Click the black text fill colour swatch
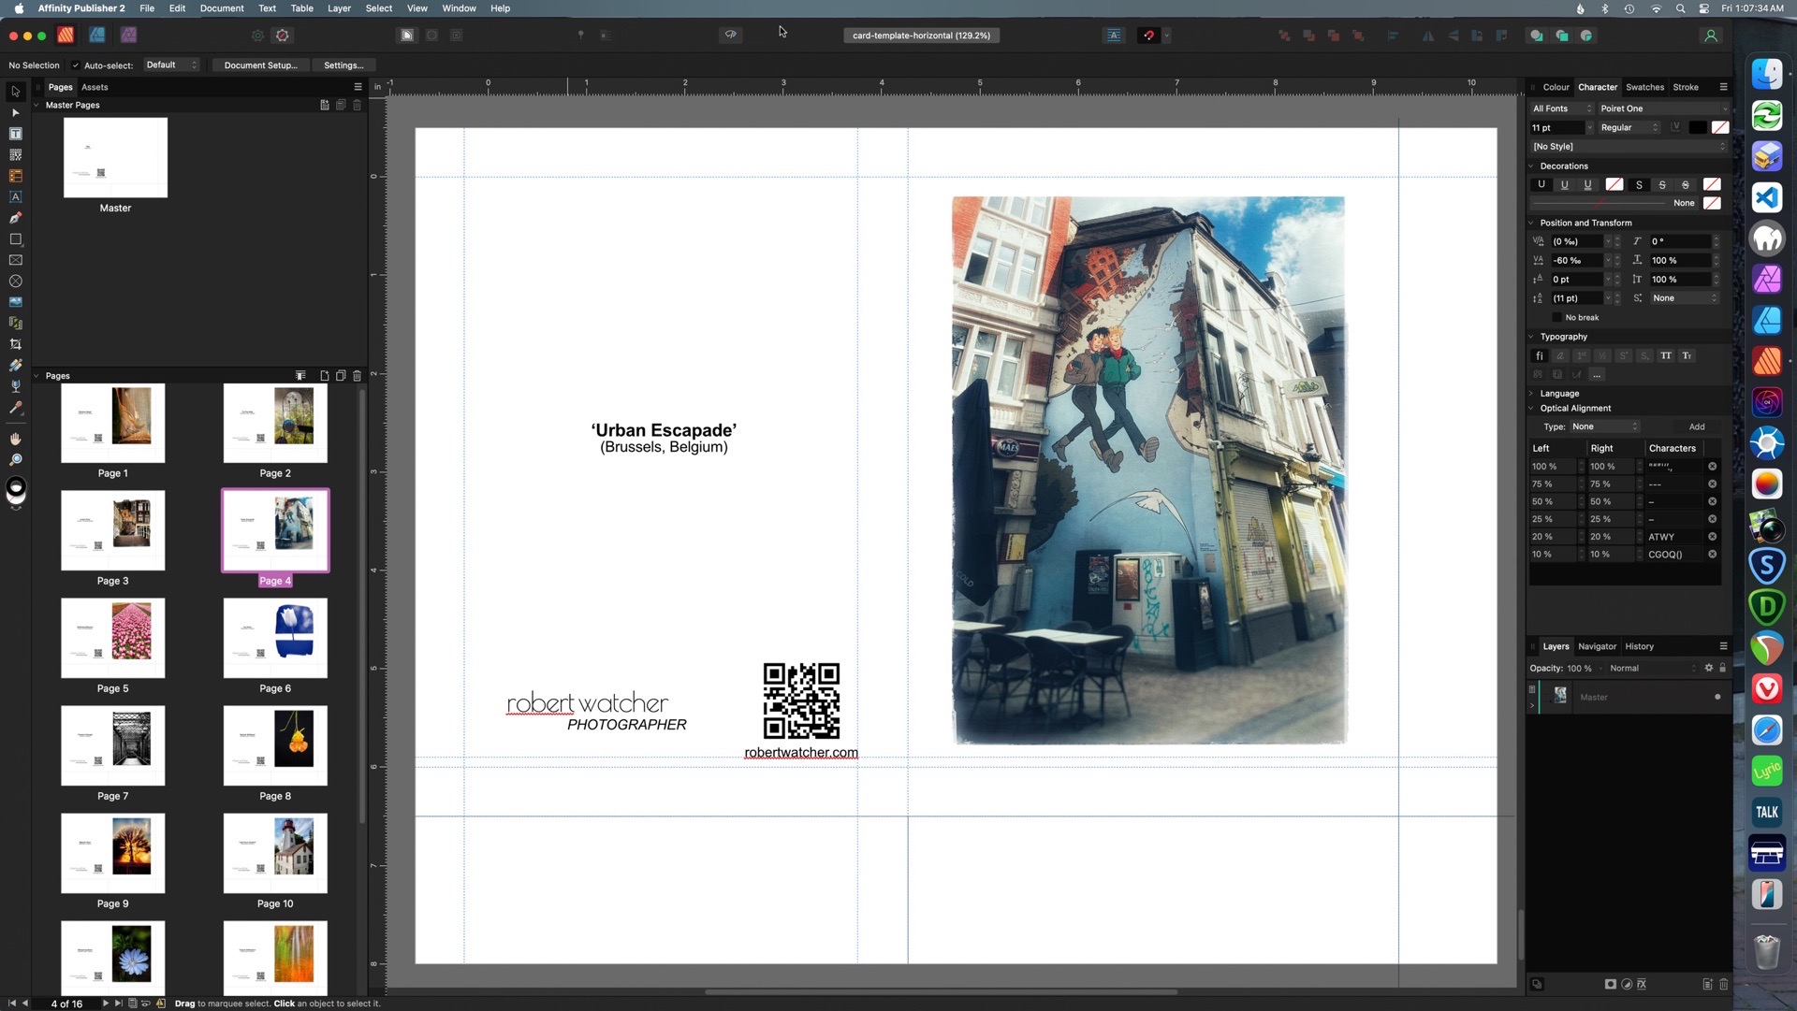 [x=1697, y=127]
